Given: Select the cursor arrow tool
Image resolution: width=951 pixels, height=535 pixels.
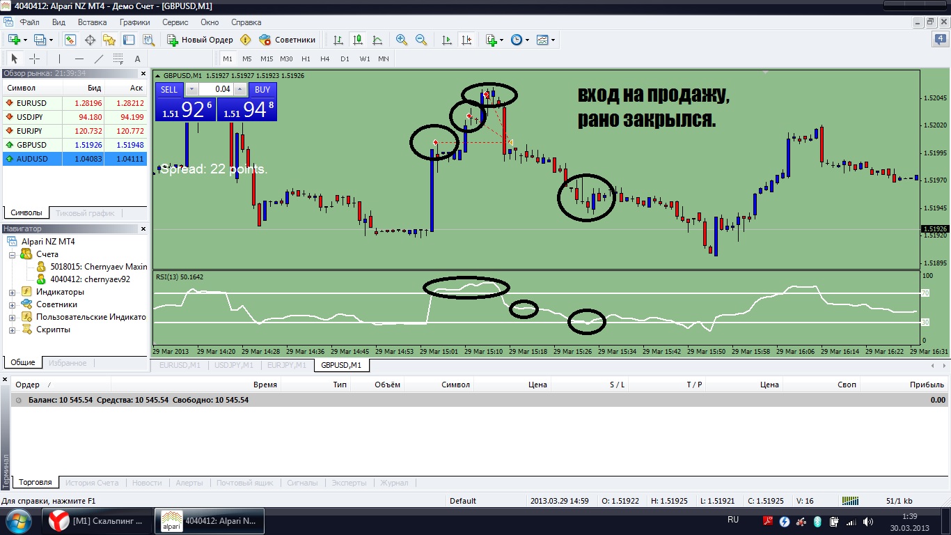Looking at the screenshot, I should (x=14, y=59).
